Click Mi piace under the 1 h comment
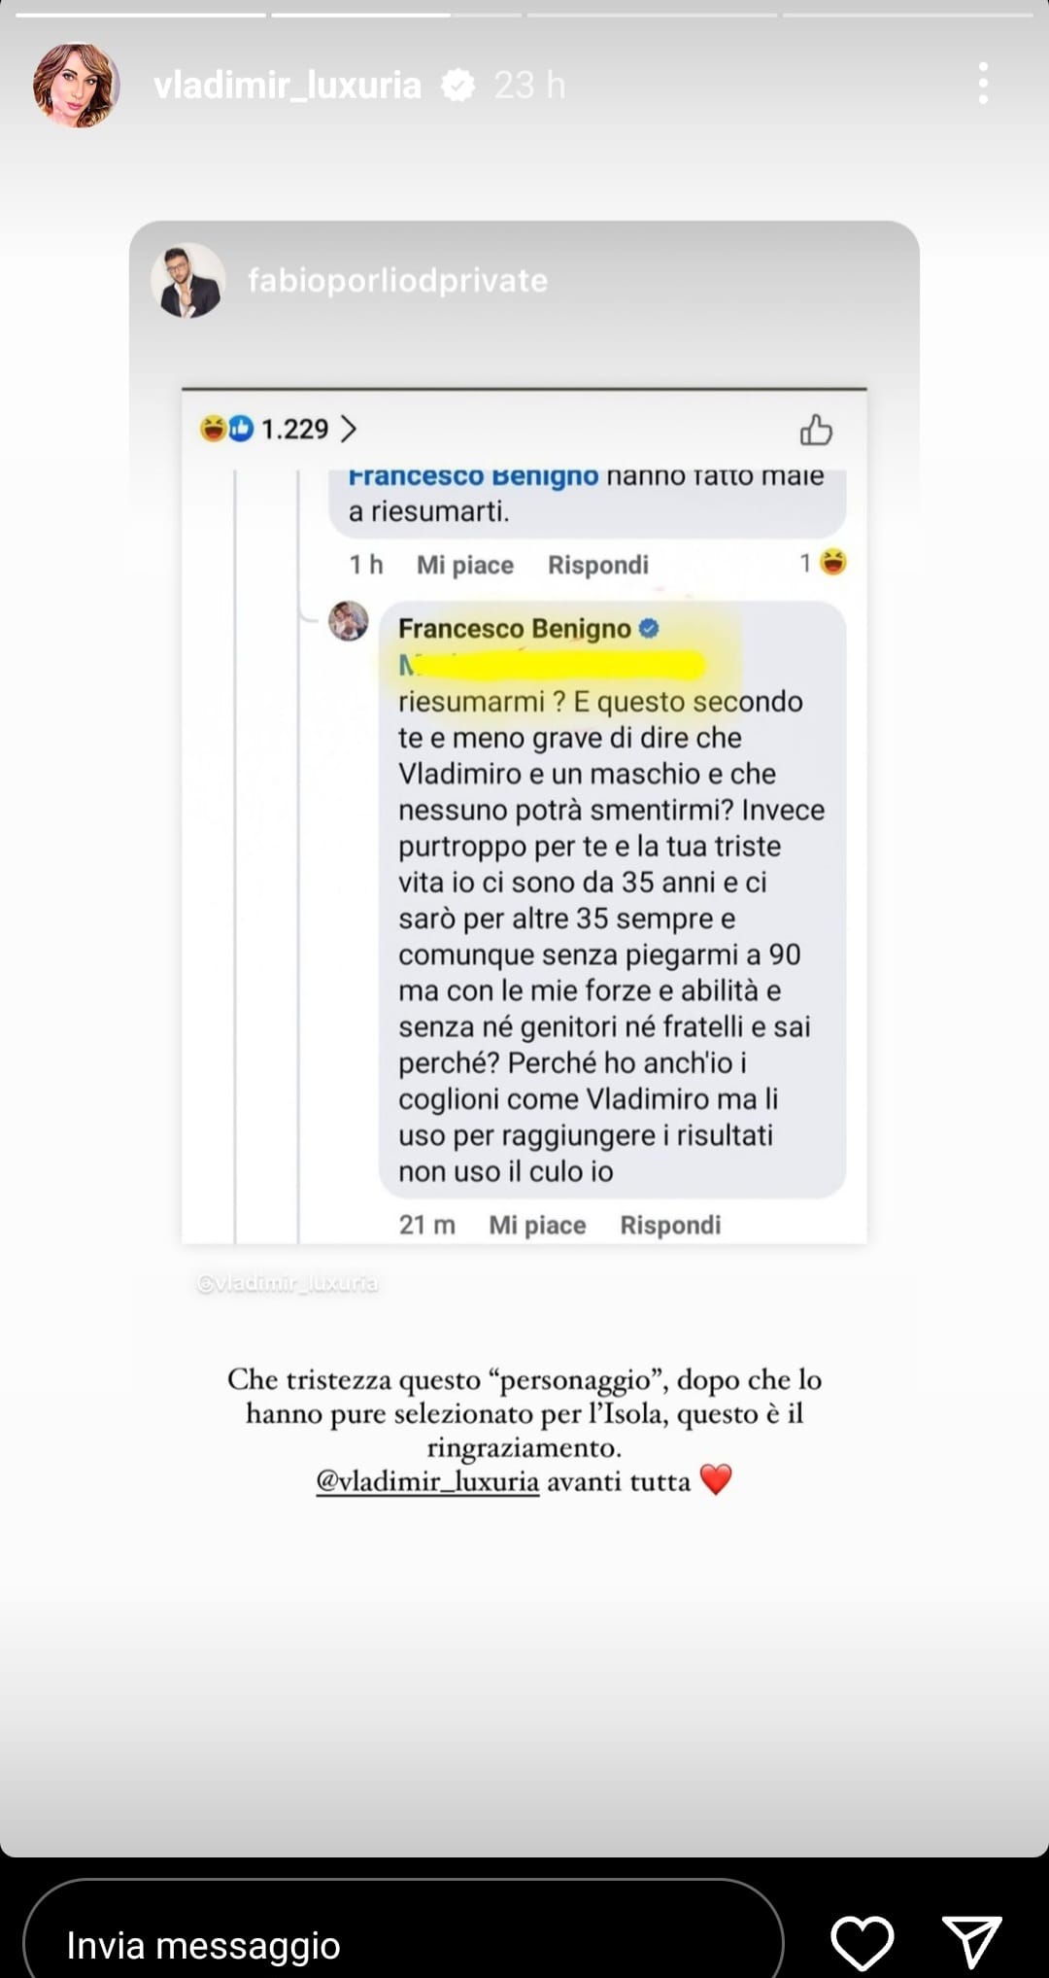This screenshot has height=1978, width=1049. tap(465, 565)
